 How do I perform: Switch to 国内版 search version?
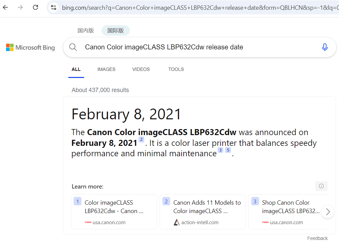86,31
